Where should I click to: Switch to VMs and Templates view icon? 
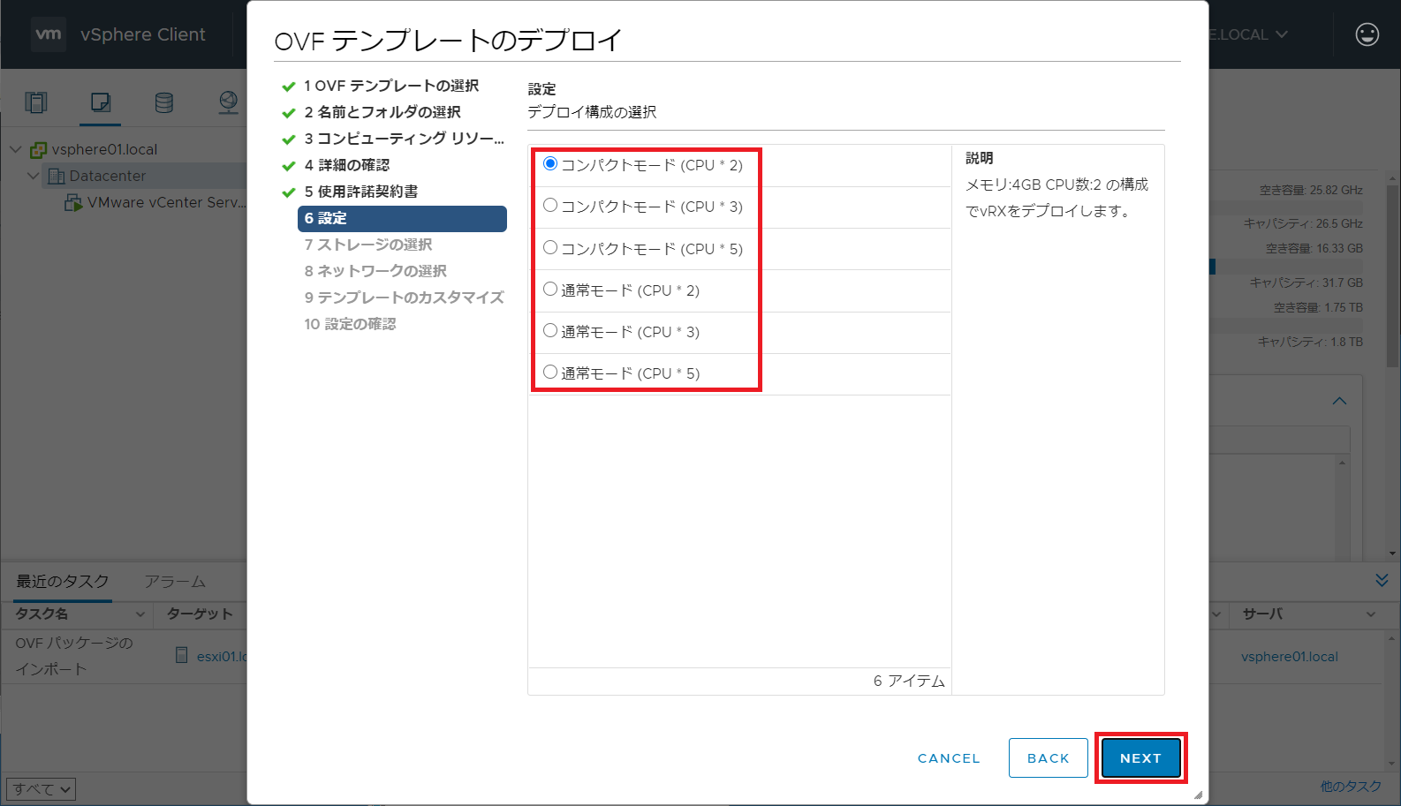tap(101, 102)
